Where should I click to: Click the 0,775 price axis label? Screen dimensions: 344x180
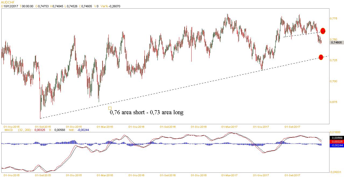pyautogui.click(x=334, y=19)
